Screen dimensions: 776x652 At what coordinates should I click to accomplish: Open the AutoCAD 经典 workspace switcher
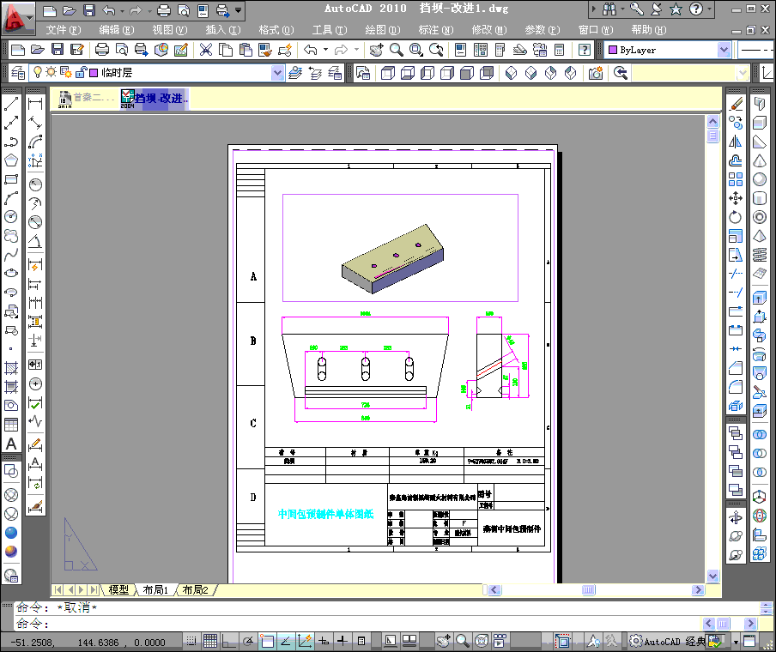coord(667,641)
